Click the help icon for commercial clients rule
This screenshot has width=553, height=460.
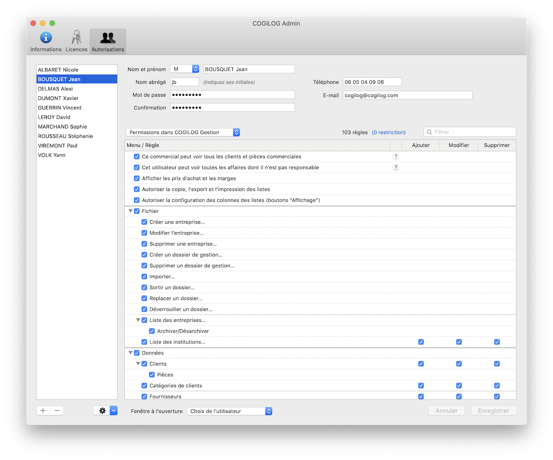coord(395,157)
